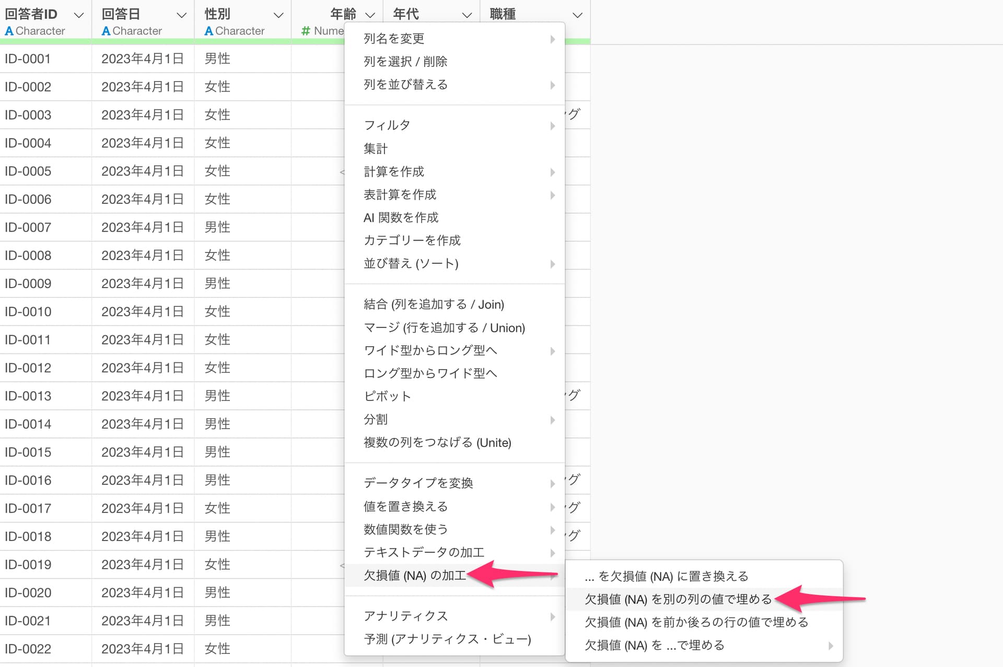Click Numeric type hash icon under 年齢
Image resolution: width=1003 pixels, height=667 pixels.
(x=306, y=31)
